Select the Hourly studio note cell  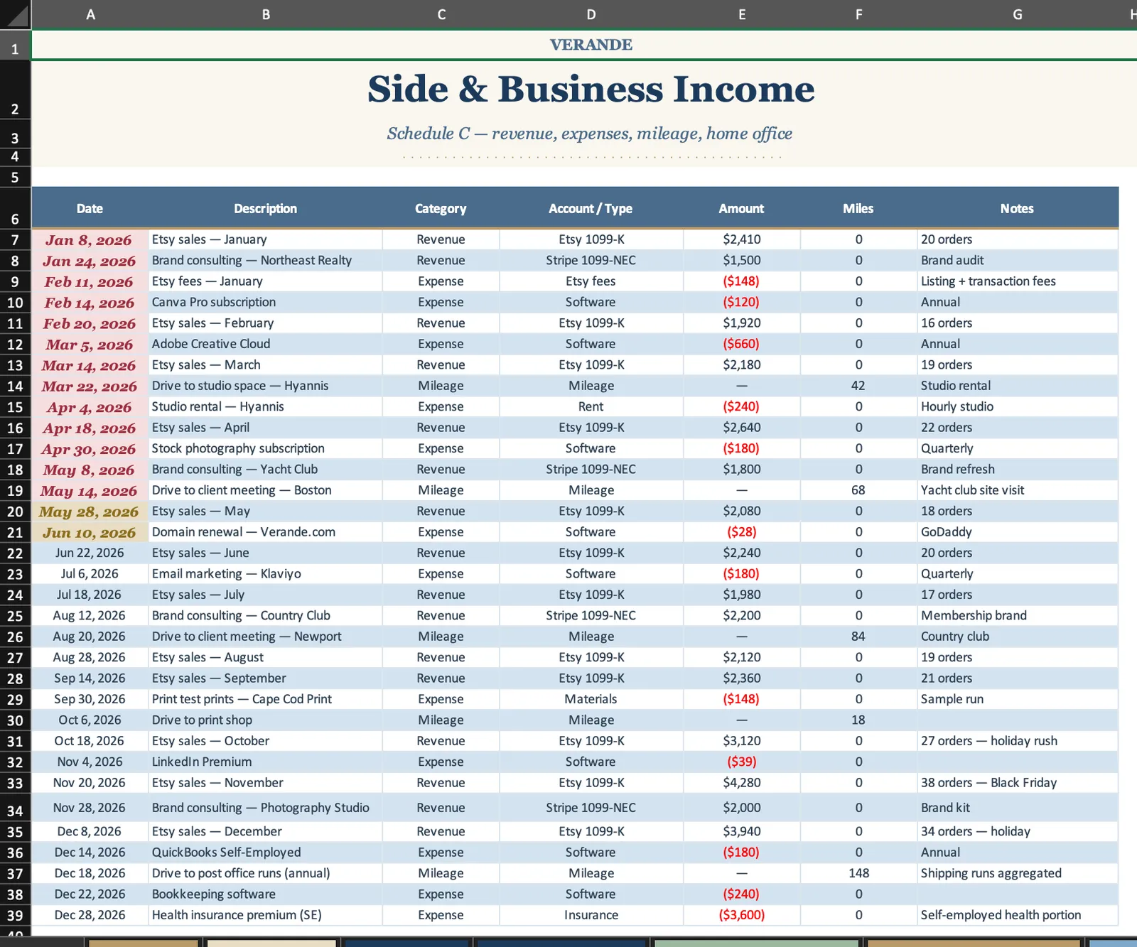(x=1018, y=407)
